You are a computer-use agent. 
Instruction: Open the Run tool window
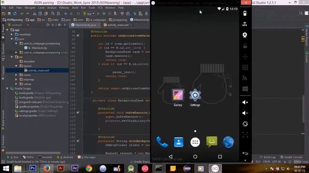[13, 157]
